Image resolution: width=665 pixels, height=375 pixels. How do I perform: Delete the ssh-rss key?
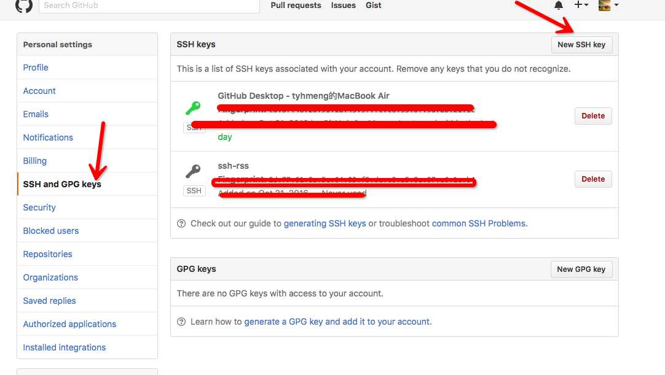593,179
